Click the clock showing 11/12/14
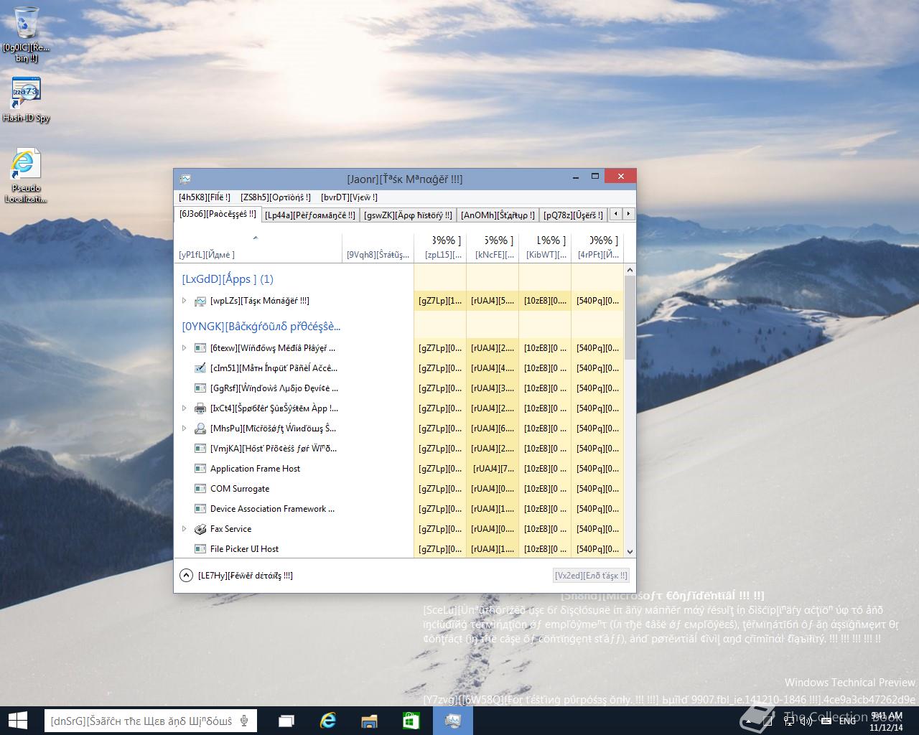The width and height of the screenshot is (919, 735). coord(885,721)
